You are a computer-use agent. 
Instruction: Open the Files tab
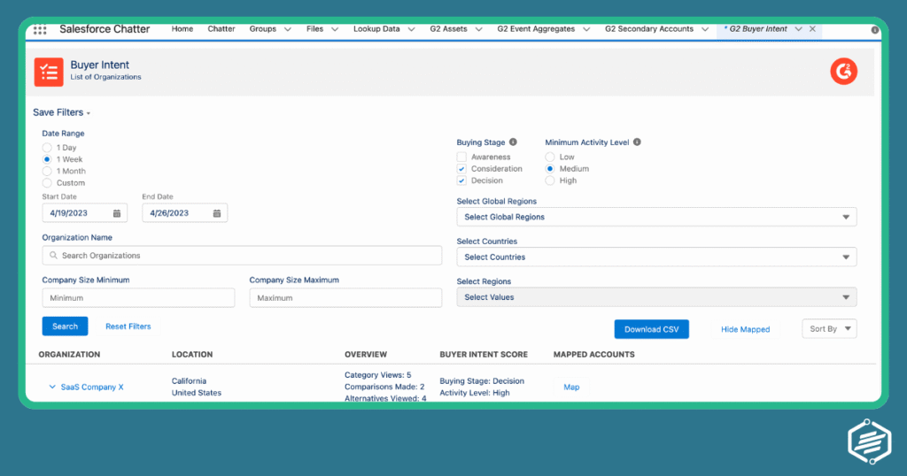tap(314, 29)
